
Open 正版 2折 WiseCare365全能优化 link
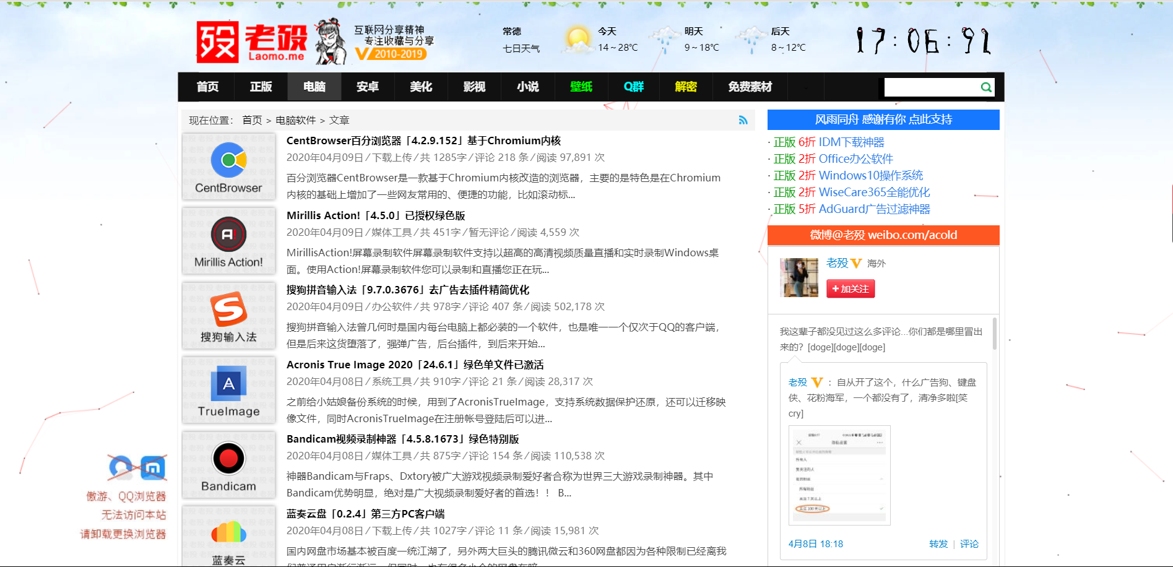click(852, 193)
